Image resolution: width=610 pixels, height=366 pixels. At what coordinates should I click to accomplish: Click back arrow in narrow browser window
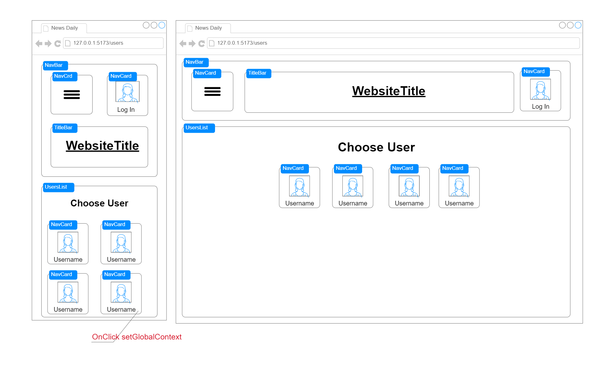tap(39, 43)
